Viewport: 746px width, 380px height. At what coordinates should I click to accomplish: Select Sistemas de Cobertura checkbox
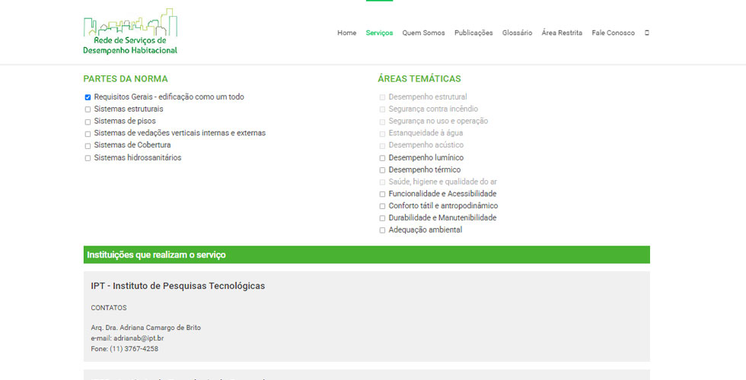tap(88, 146)
